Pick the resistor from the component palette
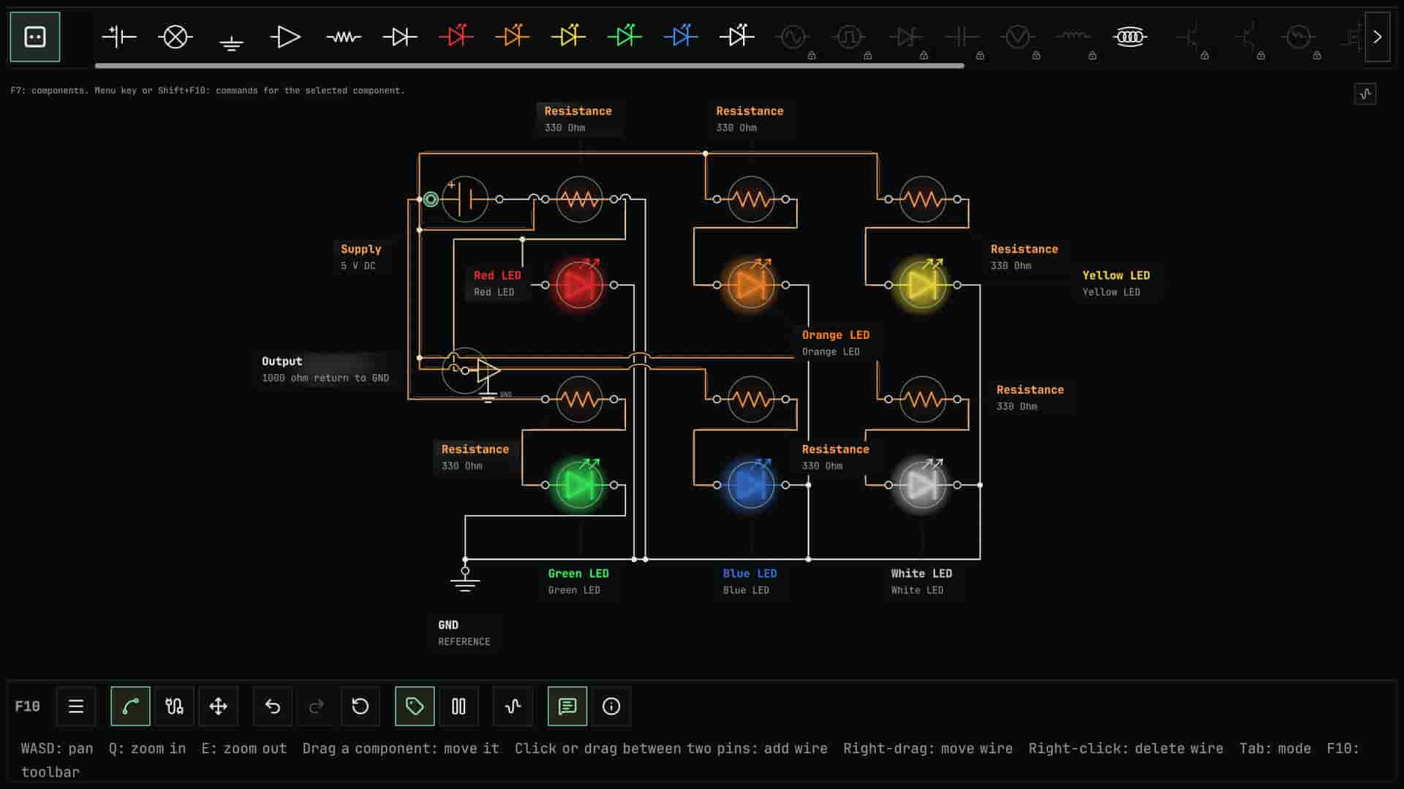The width and height of the screenshot is (1404, 789). pyautogui.click(x=344, y=37)
